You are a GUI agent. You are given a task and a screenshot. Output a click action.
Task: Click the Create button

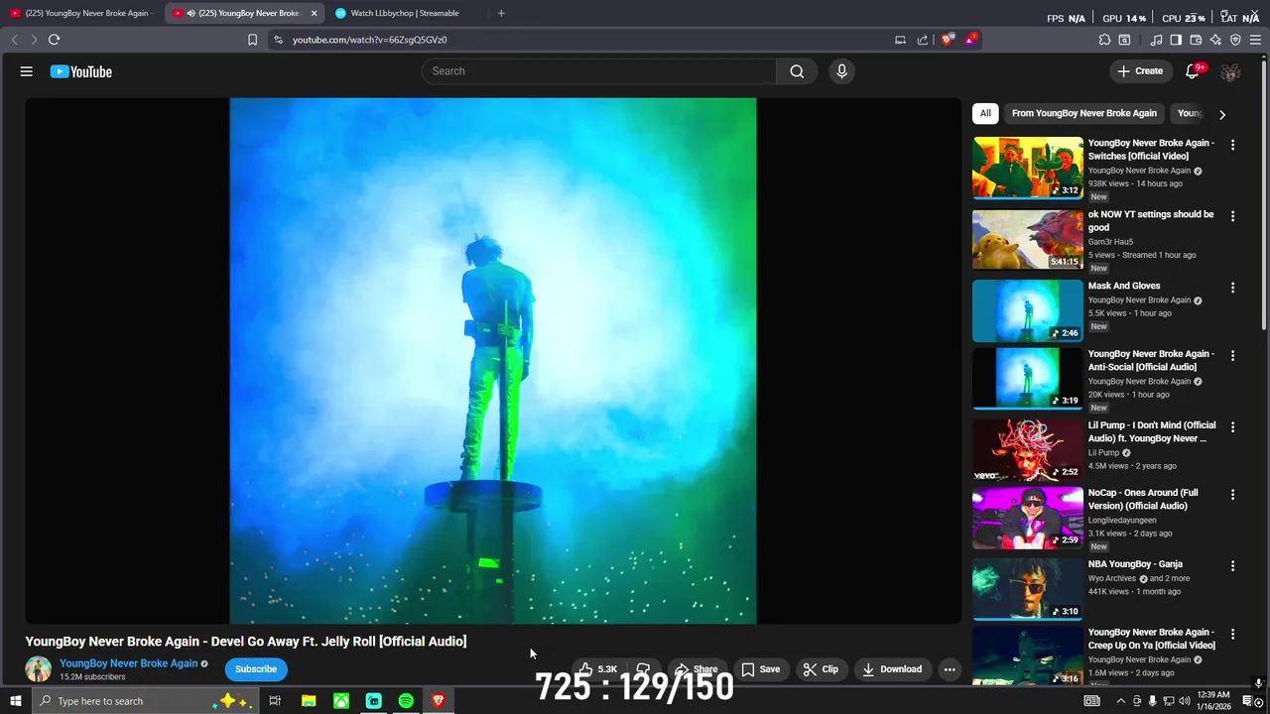click(x=1140, y=71)
